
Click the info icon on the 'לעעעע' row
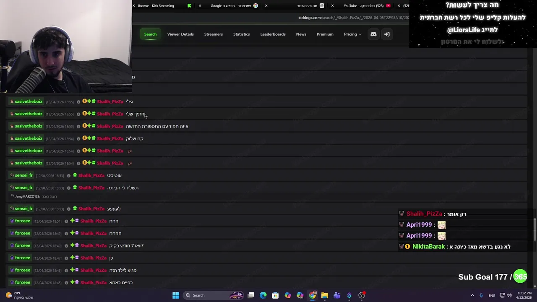click(68, 209)
